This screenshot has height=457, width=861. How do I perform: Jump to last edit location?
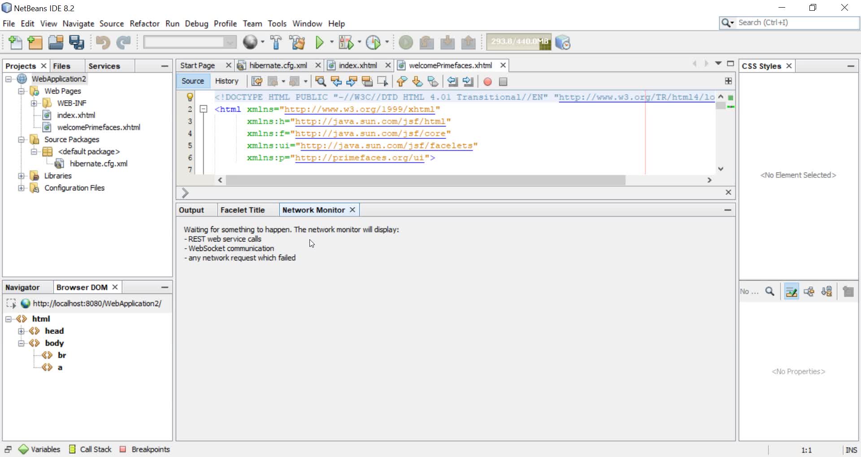point(257,81)
